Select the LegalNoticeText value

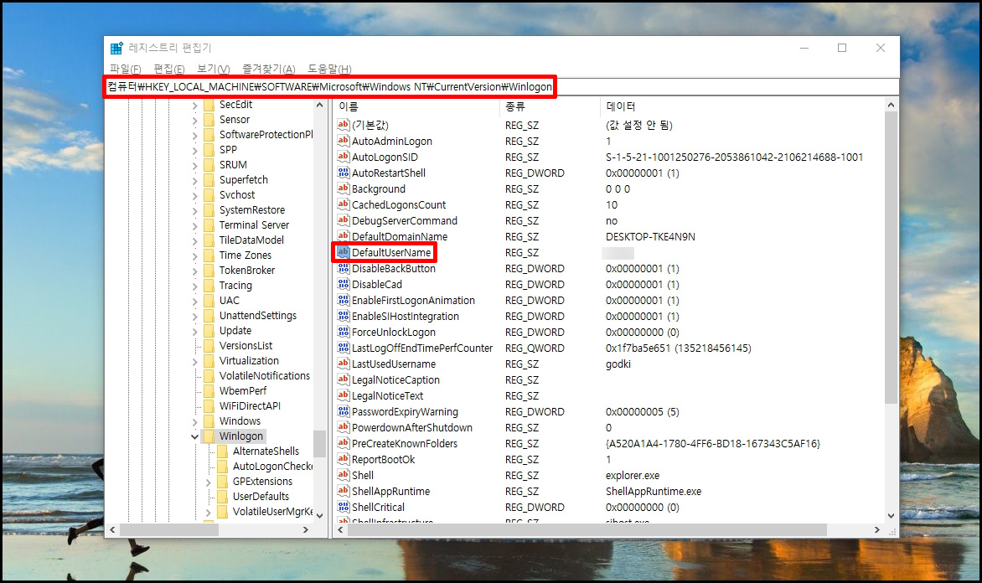coord(388,395)
